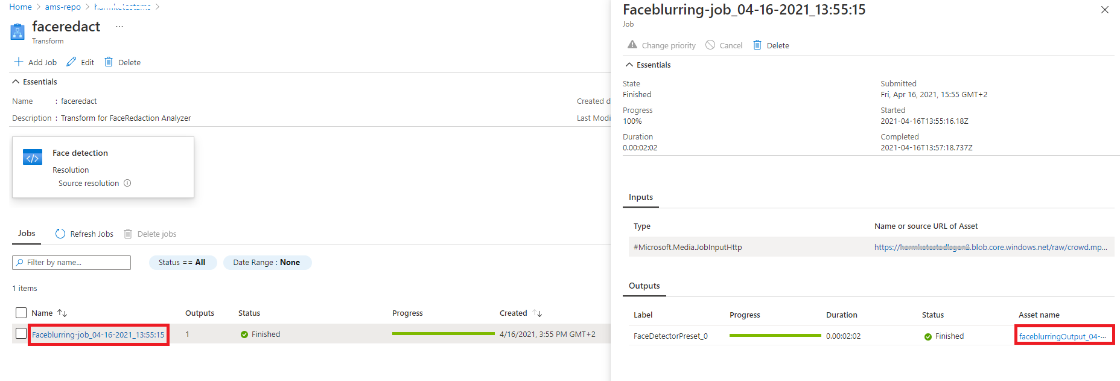Select the Inputs tab in job panel
The height and width of the screenshot is (381, 1120).
[x=641, y=197]
